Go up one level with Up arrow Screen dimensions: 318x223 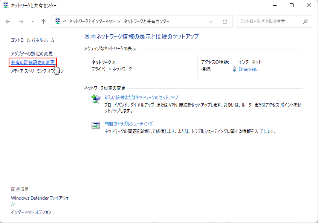pos(43,21)
